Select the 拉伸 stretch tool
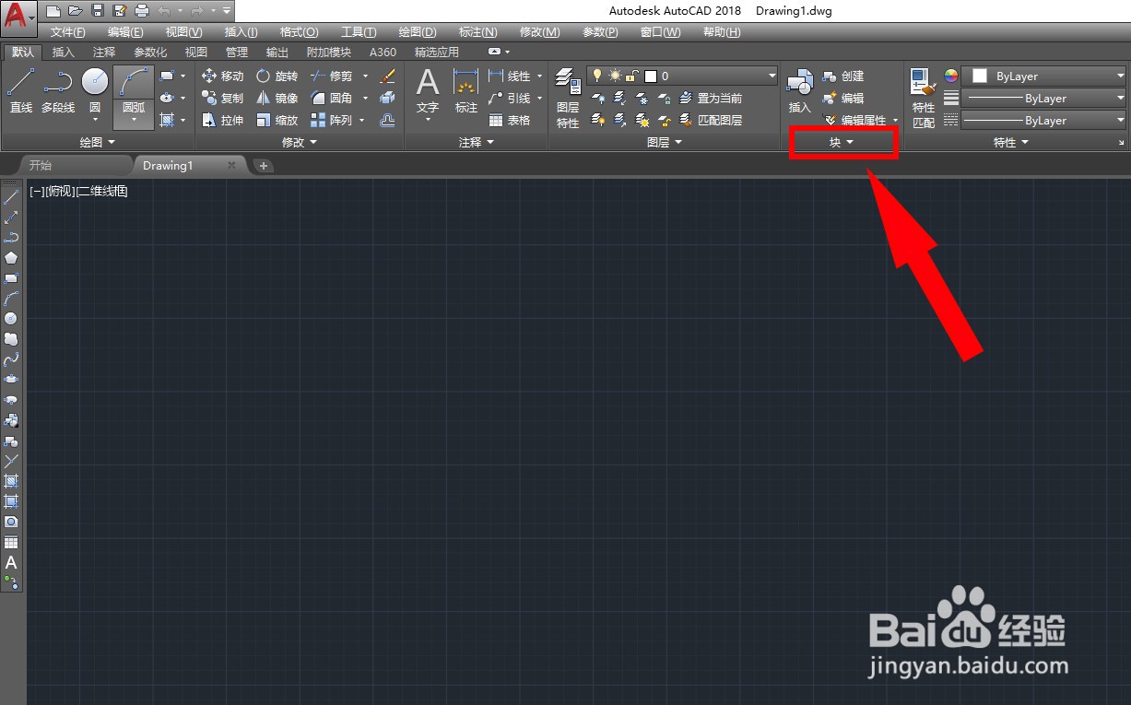This screenshot has height=705, width=1131. tap(222, 121)
